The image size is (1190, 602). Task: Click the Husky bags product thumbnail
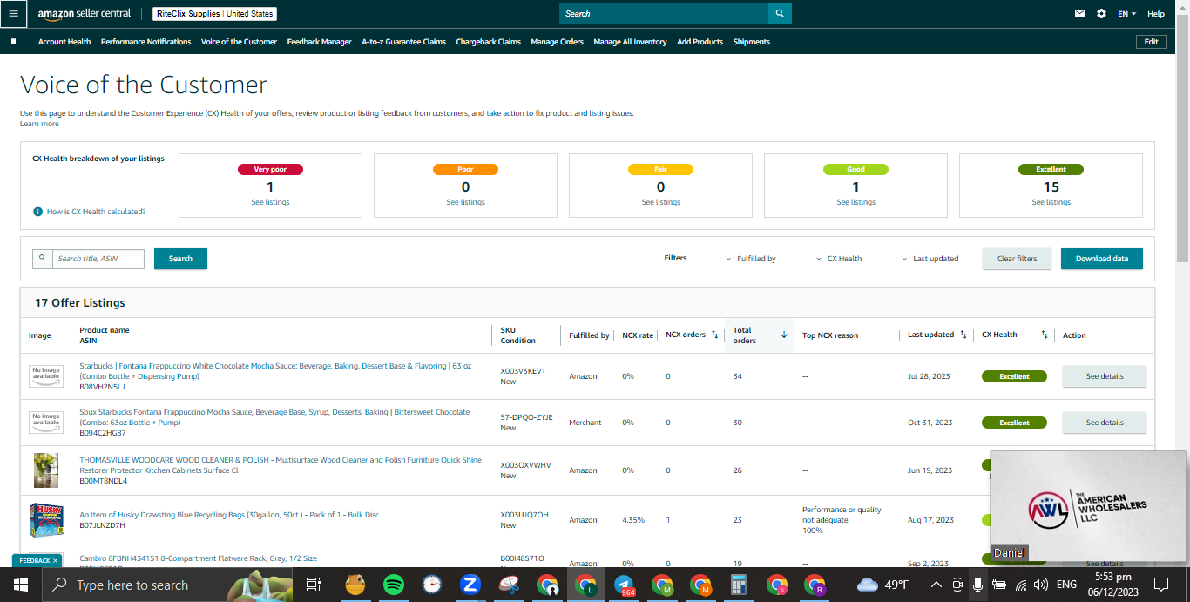(x=46, y=520)
